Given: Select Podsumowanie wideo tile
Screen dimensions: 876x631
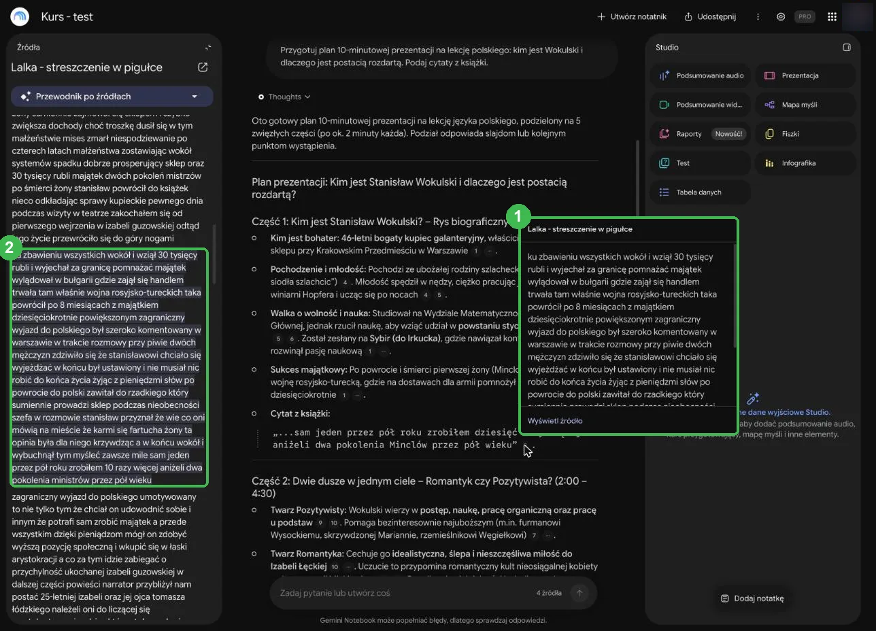Looking at the screenshot, I should point(701,105).
